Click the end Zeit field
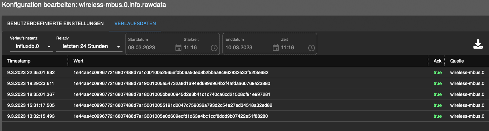Screen dimensions: 489x131 pyautogui.click(x=294, y=48)
